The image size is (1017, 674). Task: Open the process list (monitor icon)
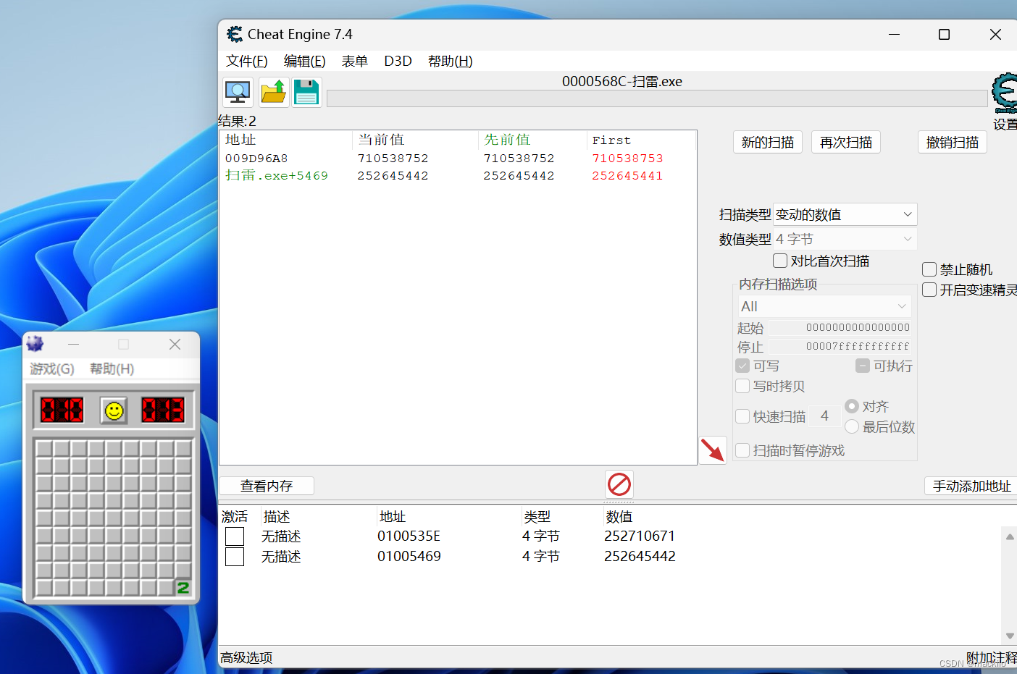[238, 93]
